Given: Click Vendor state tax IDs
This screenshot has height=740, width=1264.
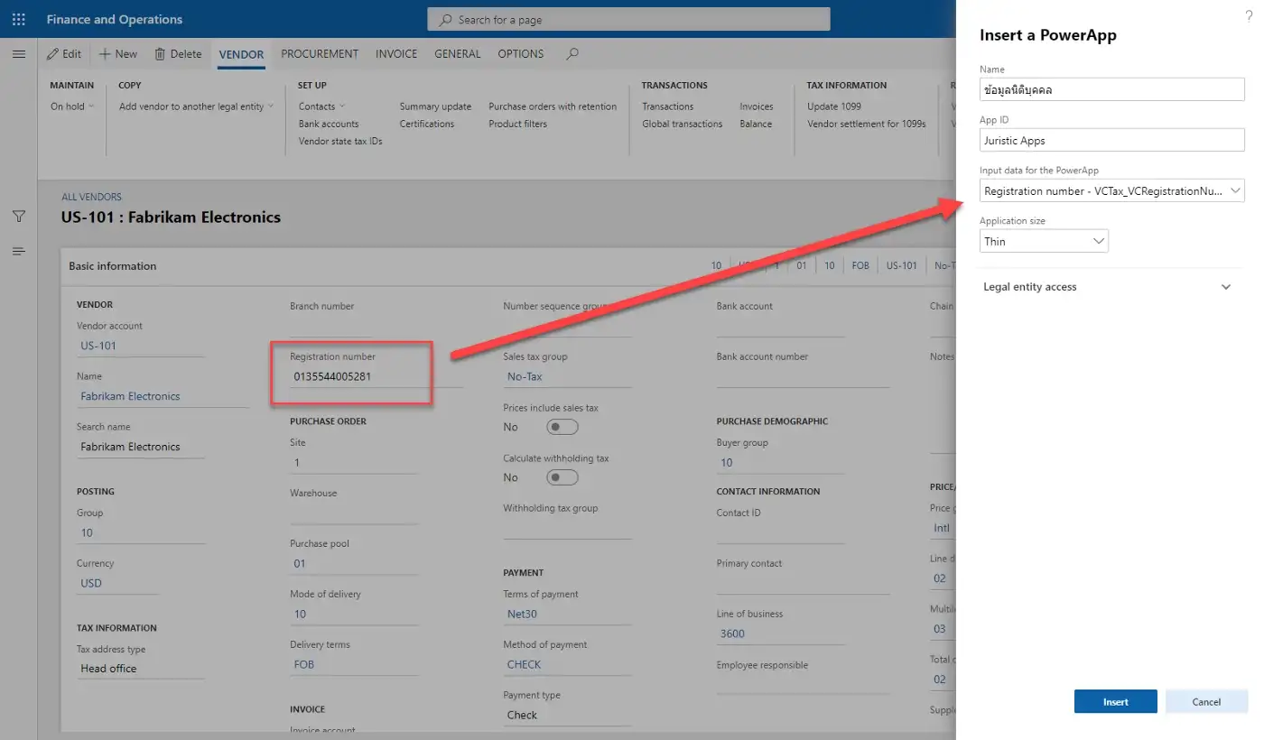Looking at the screenshot, I should point(340,141).
